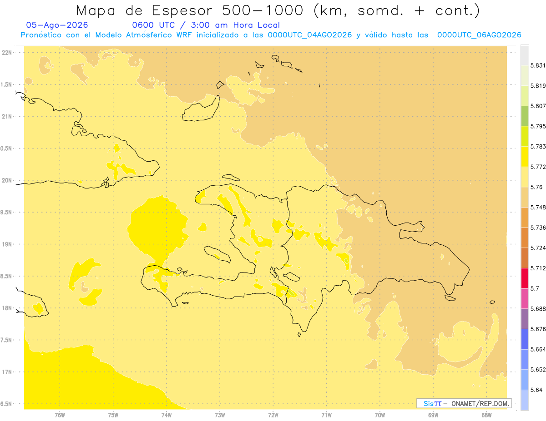Click the longitude label '74W'
This screenshot has height=421, width=546.
point(167,415)
